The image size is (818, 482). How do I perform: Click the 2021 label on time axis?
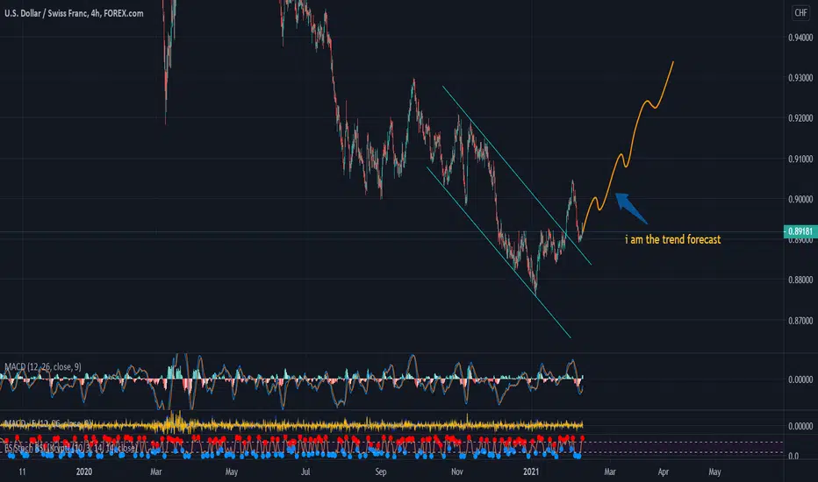coord(530,471)
